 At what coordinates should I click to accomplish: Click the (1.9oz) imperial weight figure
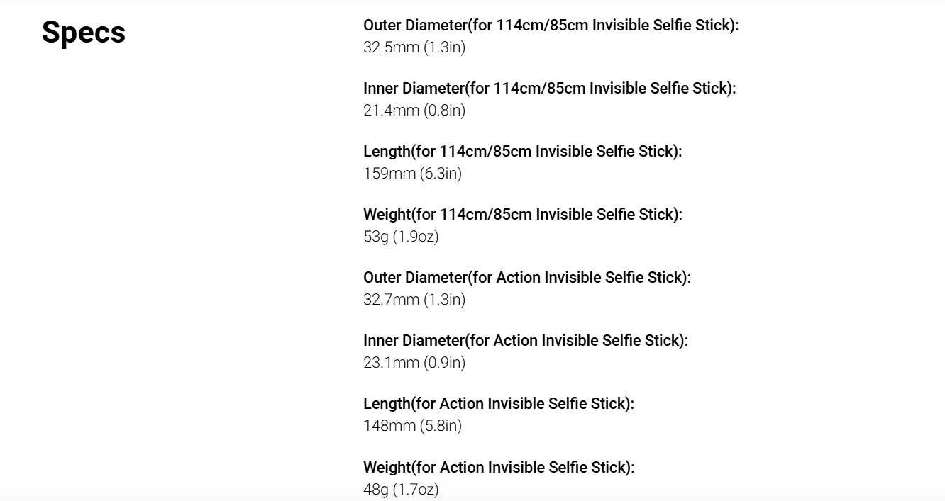(416, 237)
